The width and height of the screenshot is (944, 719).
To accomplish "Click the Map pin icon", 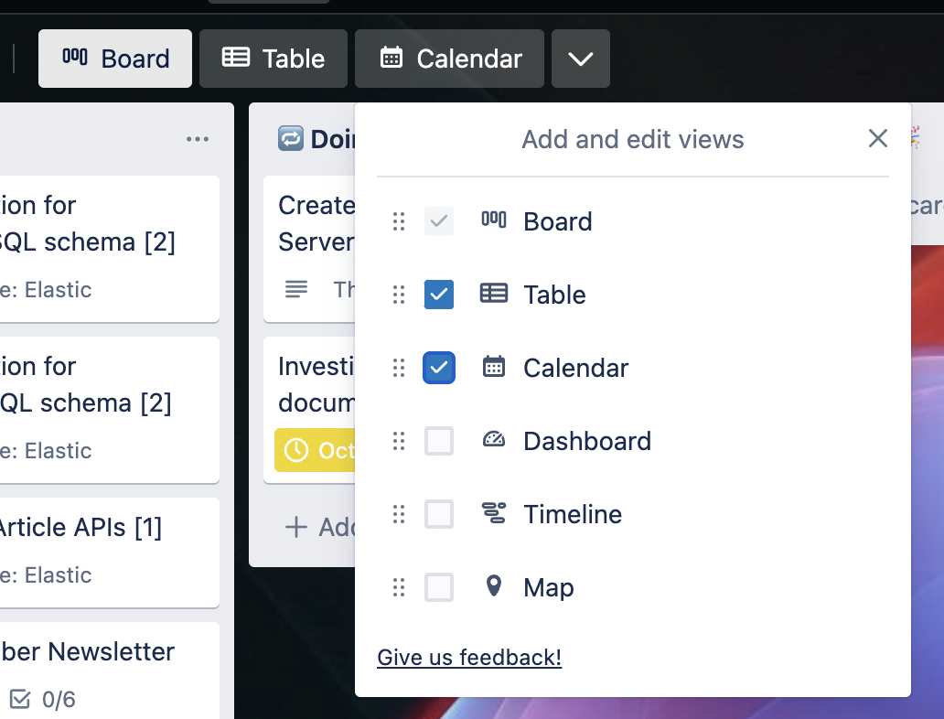I will point(494,587).
